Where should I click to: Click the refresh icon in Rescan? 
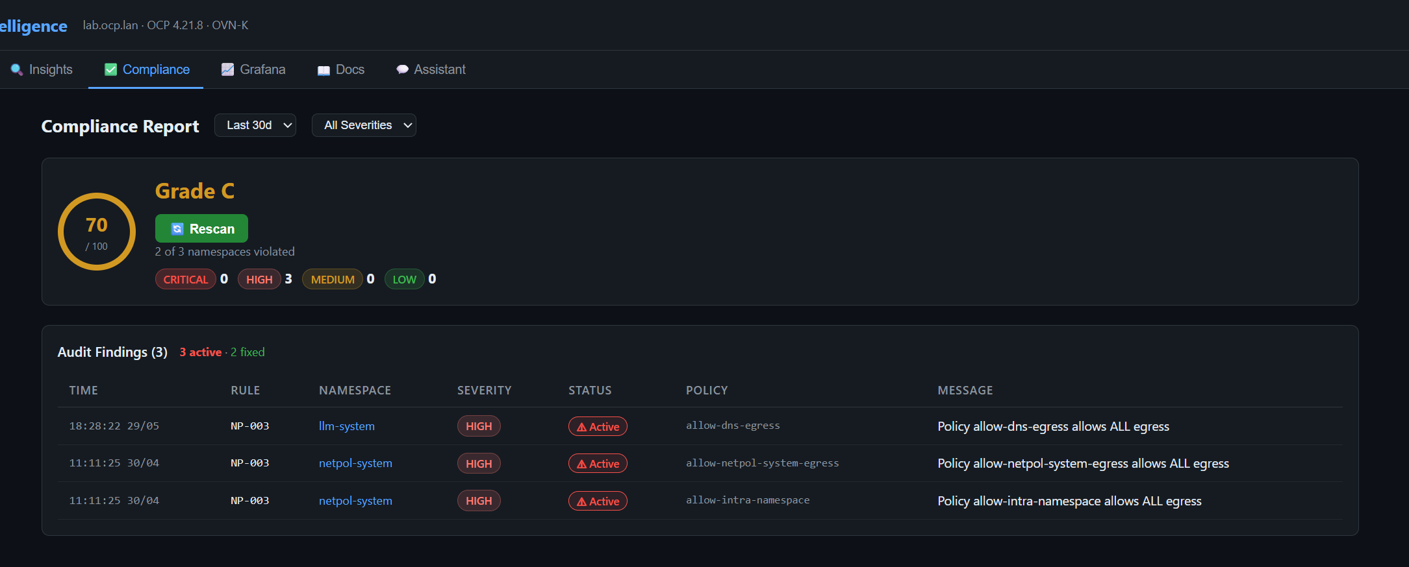(x=177, y=229)
